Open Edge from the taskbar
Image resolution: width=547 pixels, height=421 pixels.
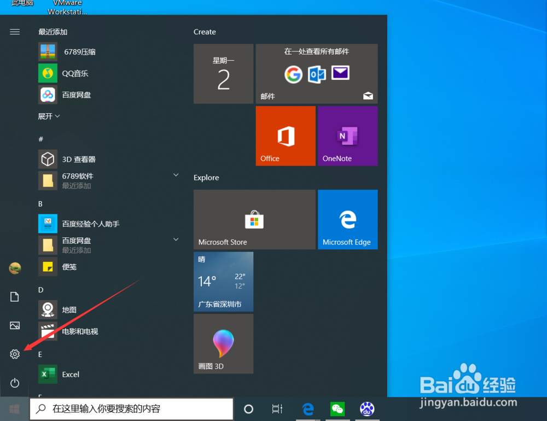pos(307,409)
